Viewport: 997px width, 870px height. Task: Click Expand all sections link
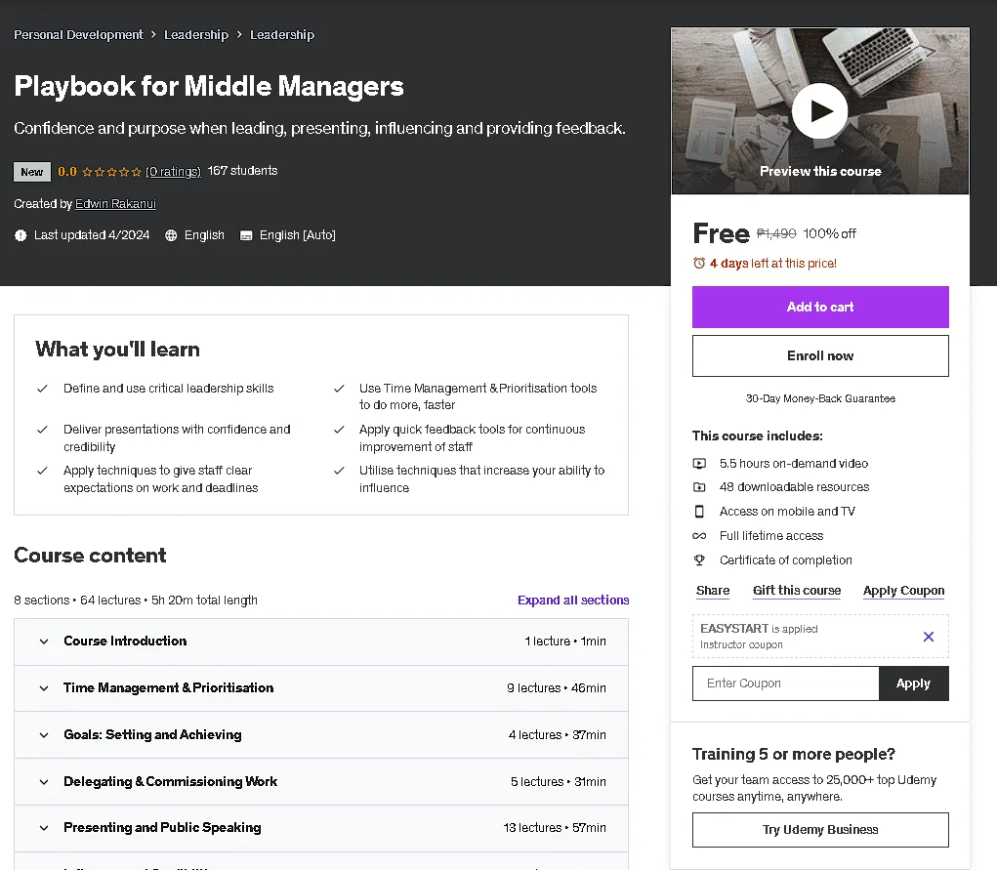tap(573, 601)
